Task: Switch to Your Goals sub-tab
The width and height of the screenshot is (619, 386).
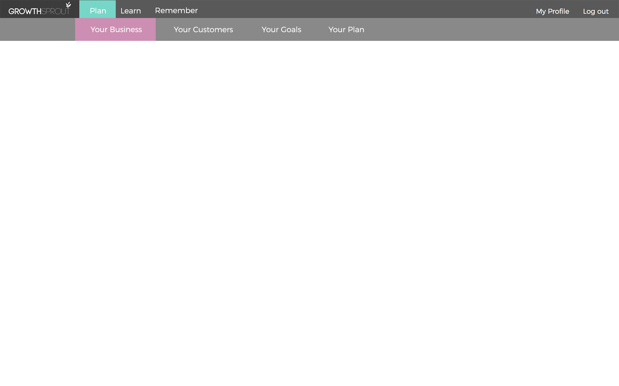Action: (x=281, y=29)
